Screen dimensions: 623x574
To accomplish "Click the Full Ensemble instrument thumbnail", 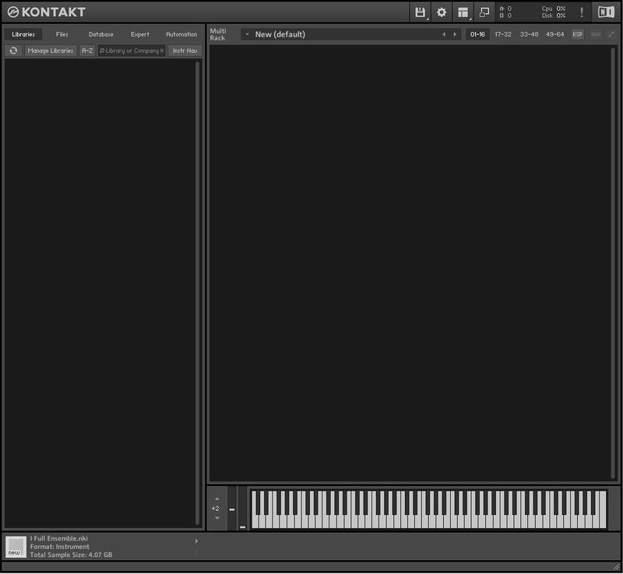I will (16, 547).
